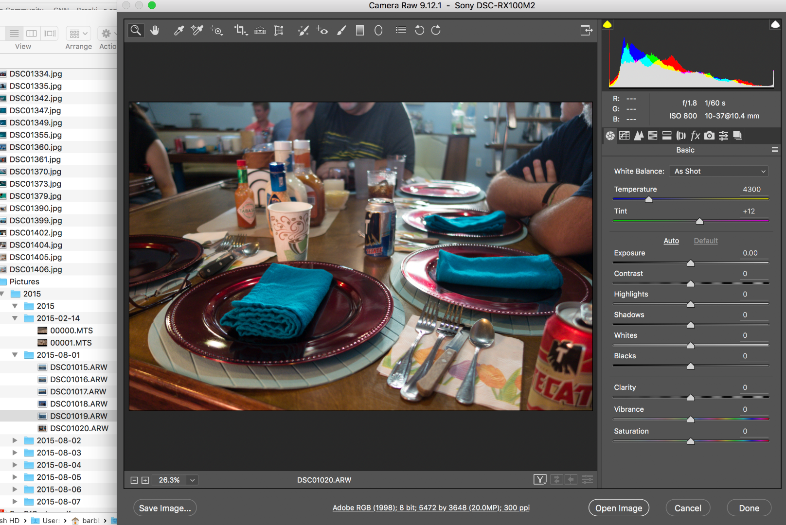Rotate image 90° counterclockwise
The width and height of the screenshot is (786, 525).
point(419,30)
